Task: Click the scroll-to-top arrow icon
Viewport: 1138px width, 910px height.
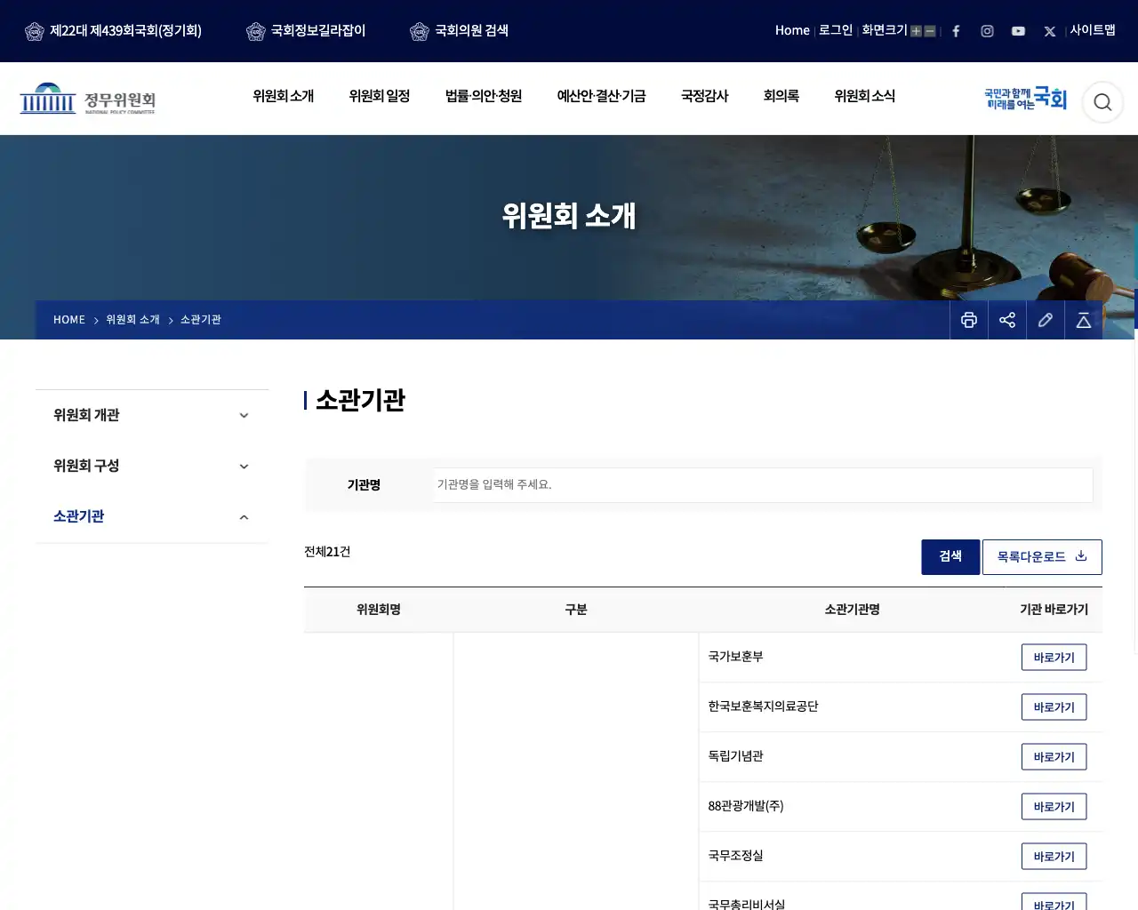Action: click(x=1084, y=320)
